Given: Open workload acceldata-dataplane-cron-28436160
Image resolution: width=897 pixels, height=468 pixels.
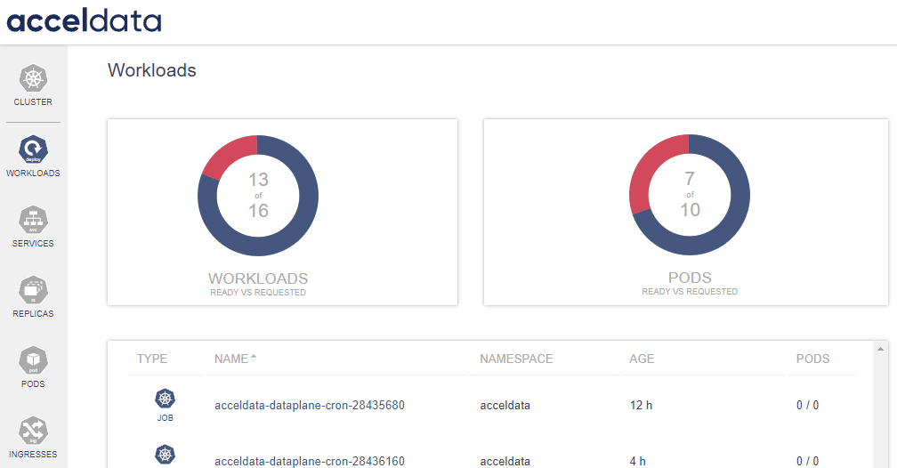Looking at the screenshot, I should point(310,461).
